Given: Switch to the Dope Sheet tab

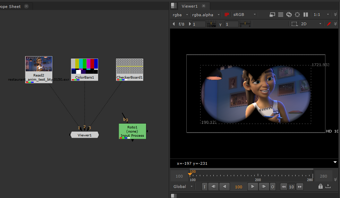Looking at the screenshot, I should coord(10,7).
